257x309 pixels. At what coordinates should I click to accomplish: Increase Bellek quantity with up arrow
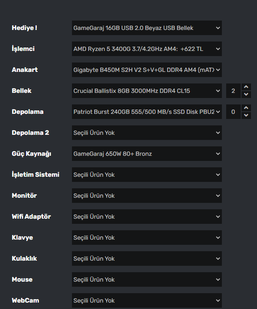coord(246,87)
